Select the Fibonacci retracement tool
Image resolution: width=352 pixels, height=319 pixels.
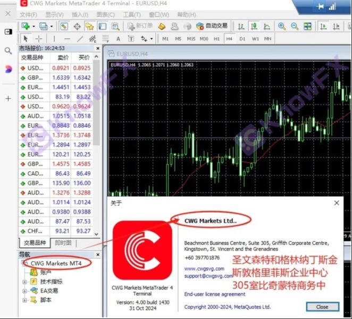105,39
